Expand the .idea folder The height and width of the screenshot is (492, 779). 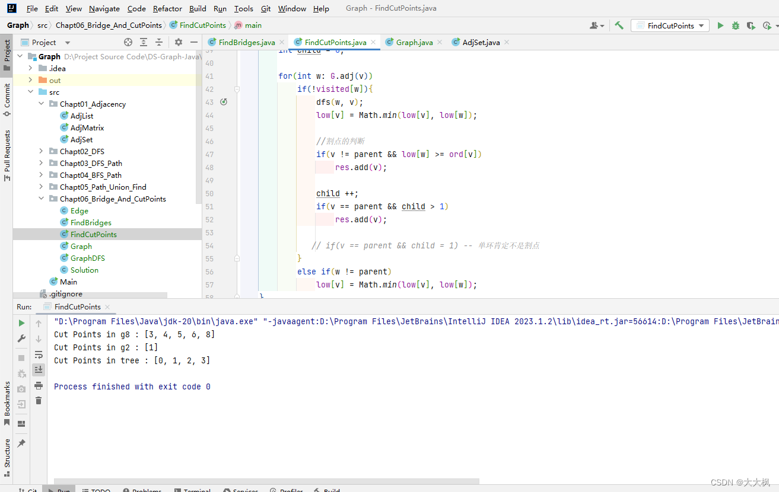point(31,68)
